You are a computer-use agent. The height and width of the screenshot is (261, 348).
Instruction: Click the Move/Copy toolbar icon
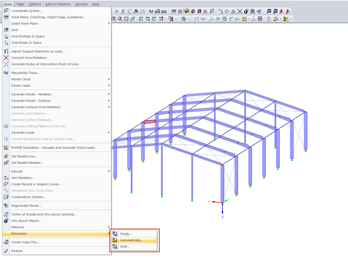coord(220,11)
